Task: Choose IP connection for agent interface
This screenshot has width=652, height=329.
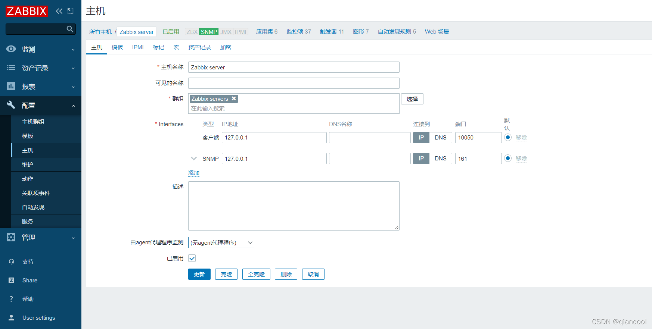Action: click(421, 138)
